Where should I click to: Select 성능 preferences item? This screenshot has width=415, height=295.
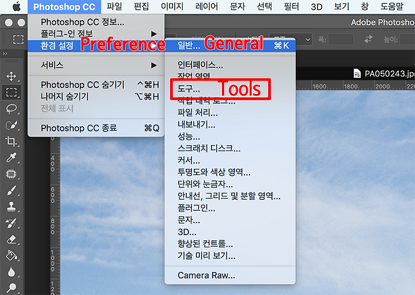(230, 137)
